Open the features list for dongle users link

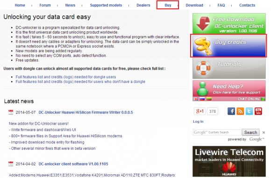click(x=66, y=77)
